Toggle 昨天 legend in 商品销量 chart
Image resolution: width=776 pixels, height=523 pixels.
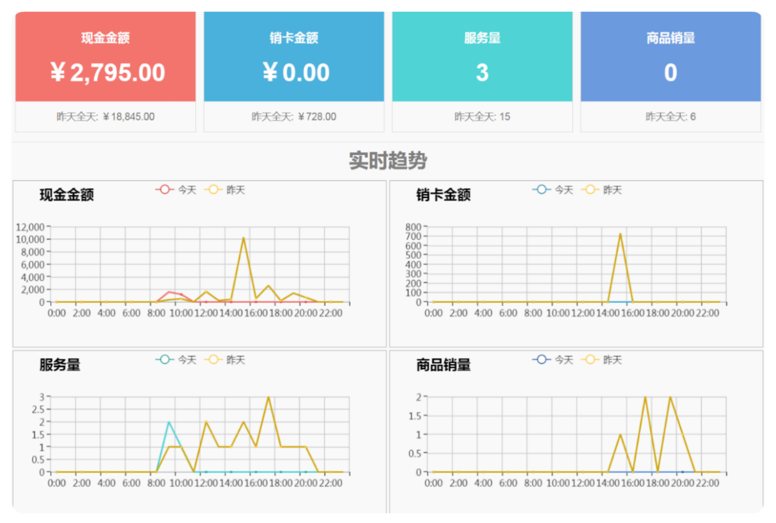601,360
